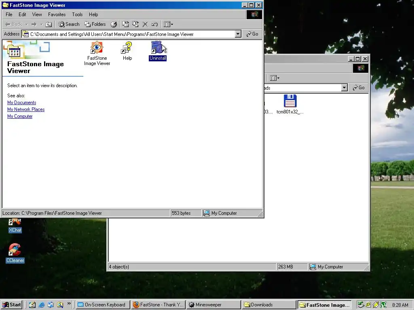Click into the Address path field
Screen dimensions: 414x310
[x=129, y=34]
